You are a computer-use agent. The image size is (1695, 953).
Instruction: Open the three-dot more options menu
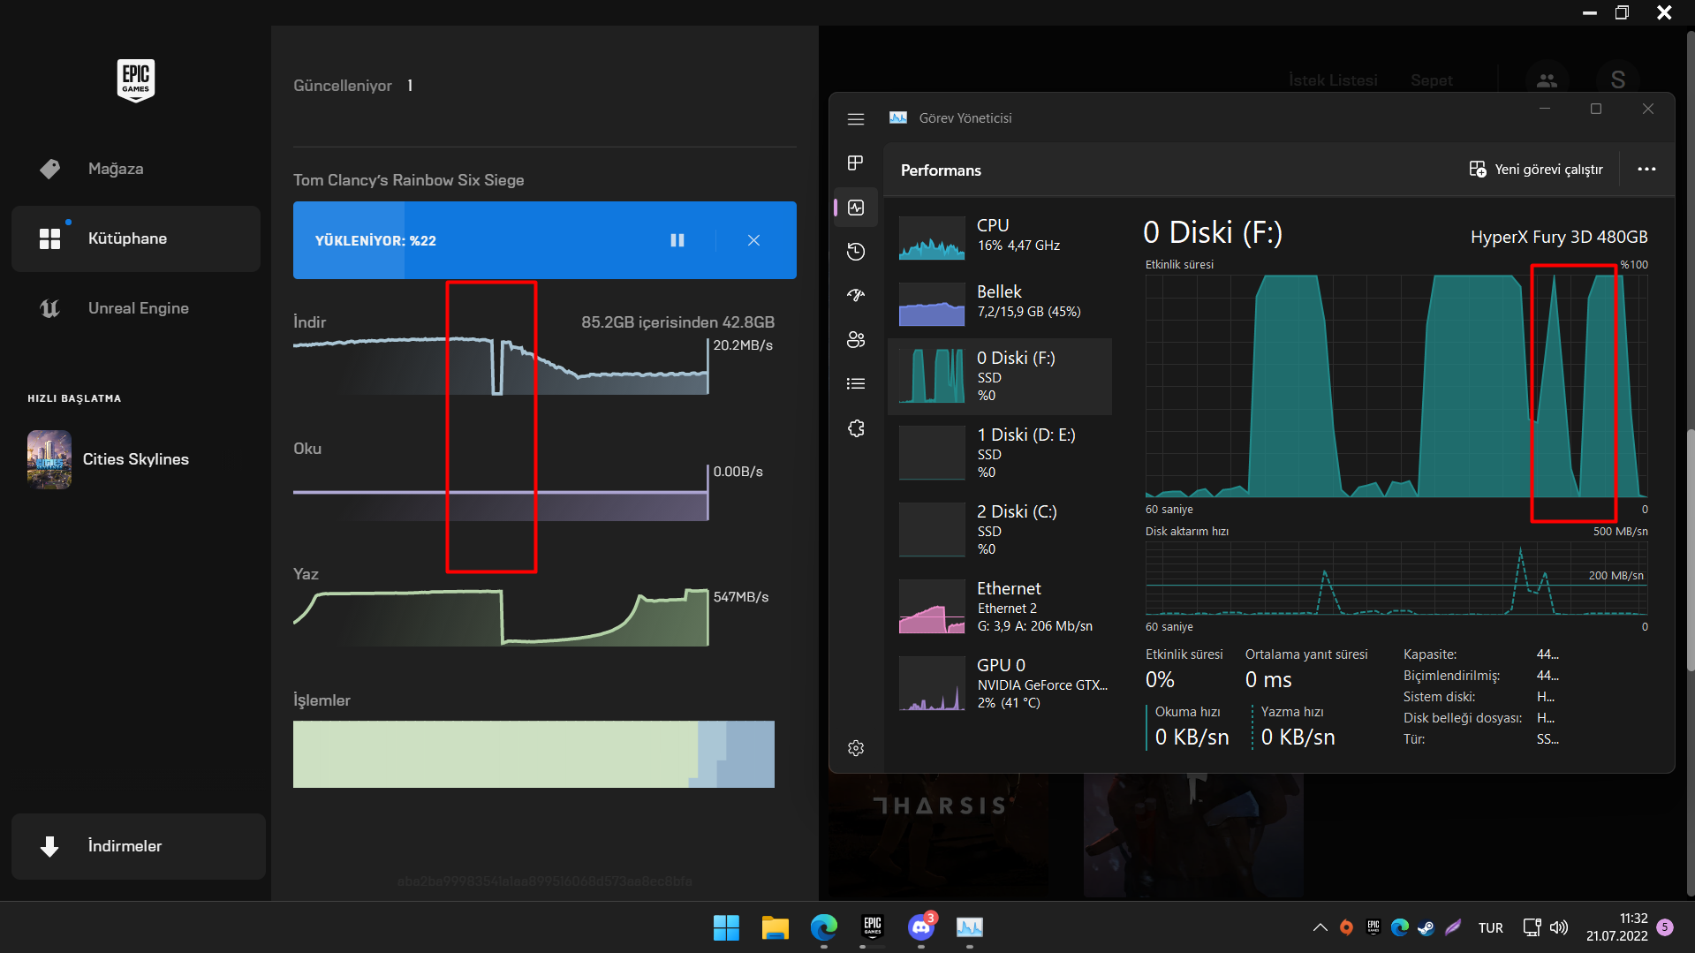tap(1646, 170)
